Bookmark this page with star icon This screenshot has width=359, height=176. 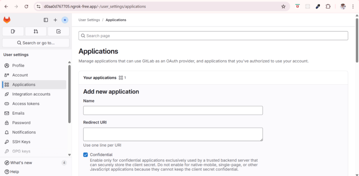pyautogui.click(x=283, y=7)
